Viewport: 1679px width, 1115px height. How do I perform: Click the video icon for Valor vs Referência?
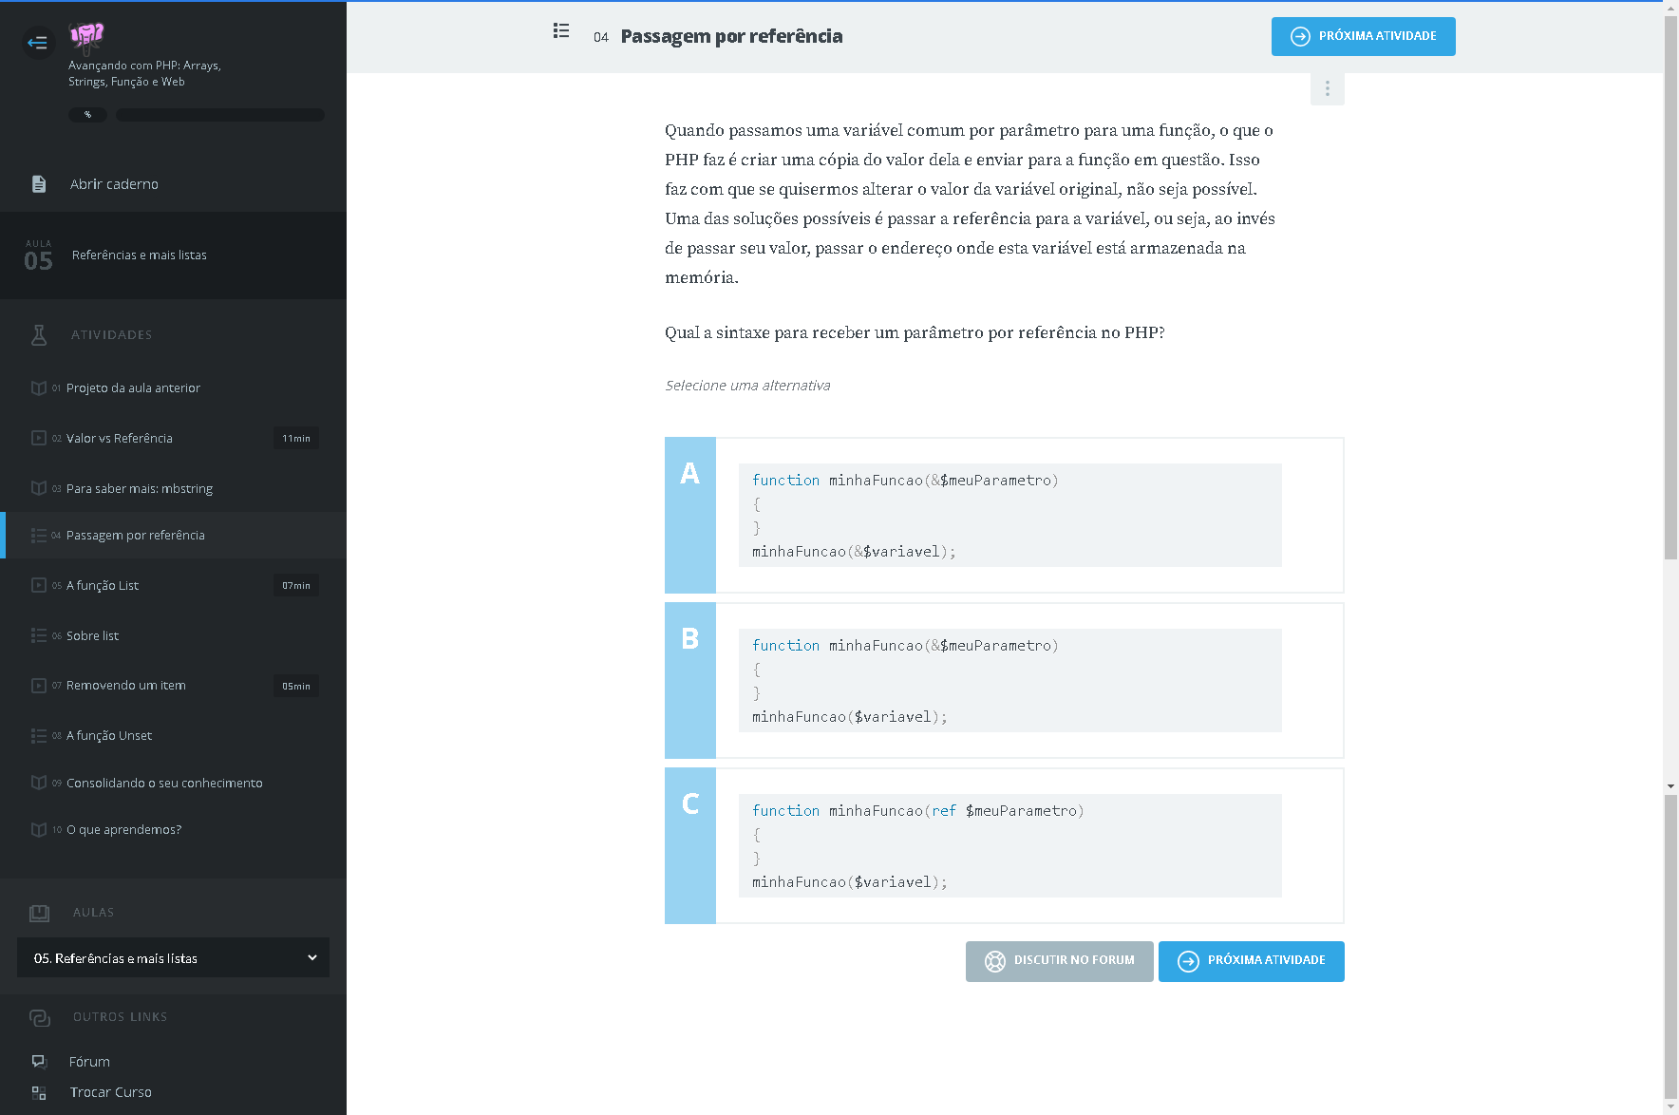39,438
